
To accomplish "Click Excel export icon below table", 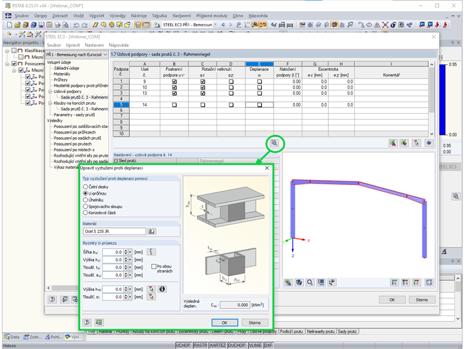I will click(x=393, y=143).
